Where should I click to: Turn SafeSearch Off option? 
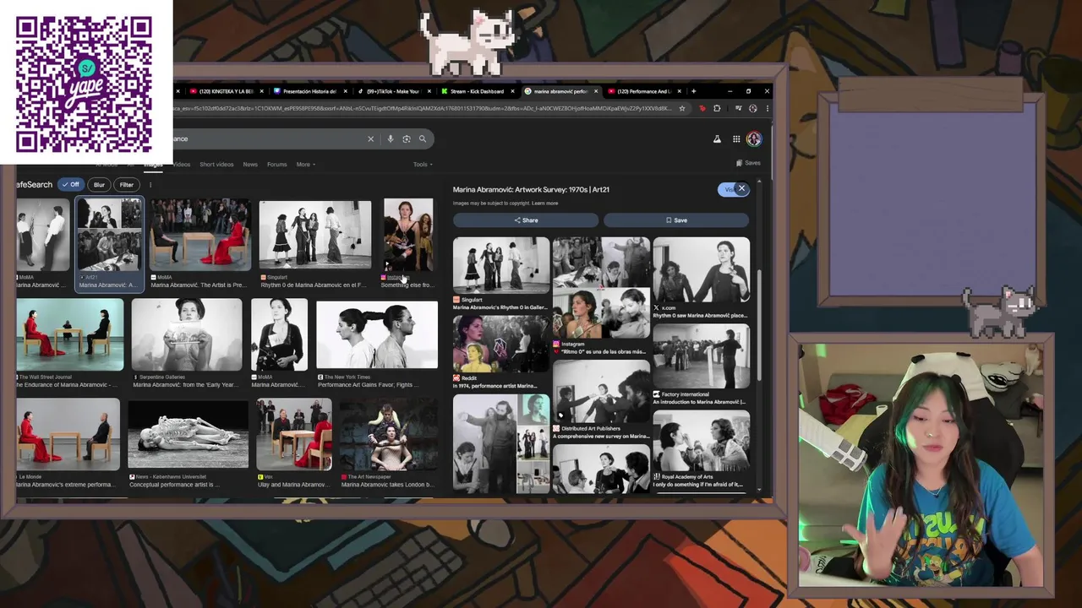71,185
